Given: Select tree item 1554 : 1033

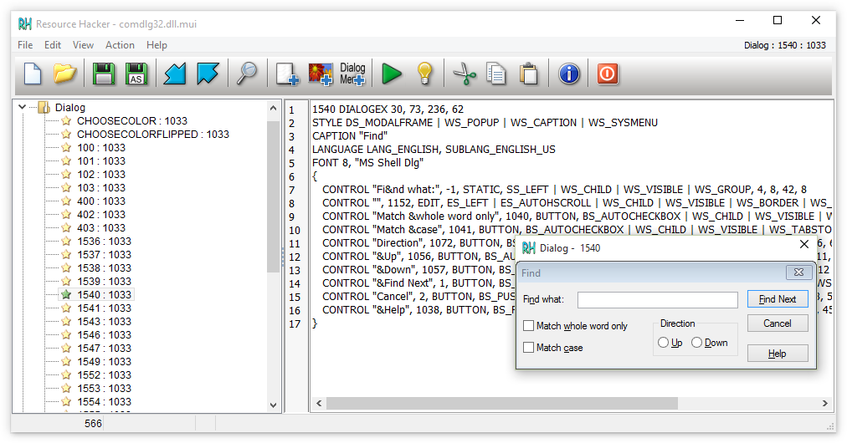Looking at the screenshot, I should click(104, 402).
